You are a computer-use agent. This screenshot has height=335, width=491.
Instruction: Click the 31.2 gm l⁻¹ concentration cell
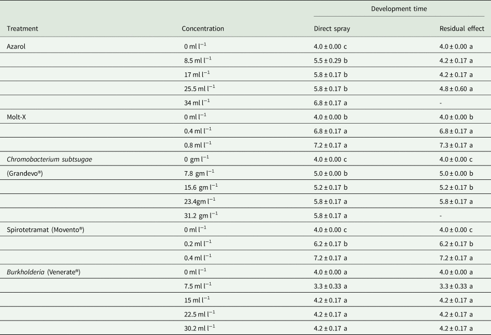pos(201,215)
